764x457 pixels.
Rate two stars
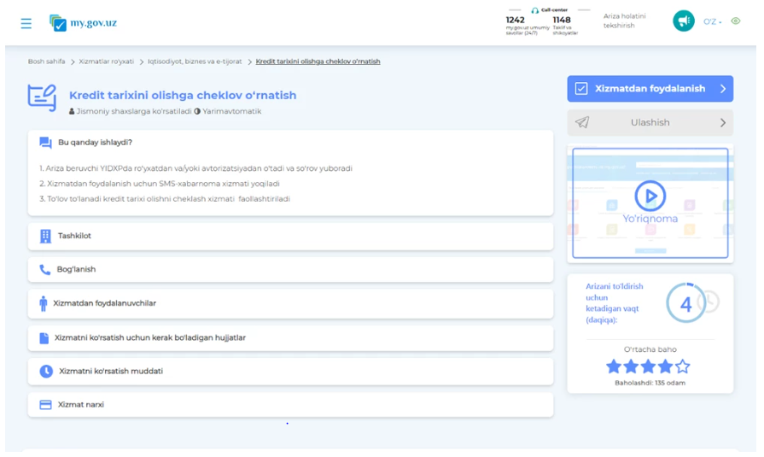631,366
